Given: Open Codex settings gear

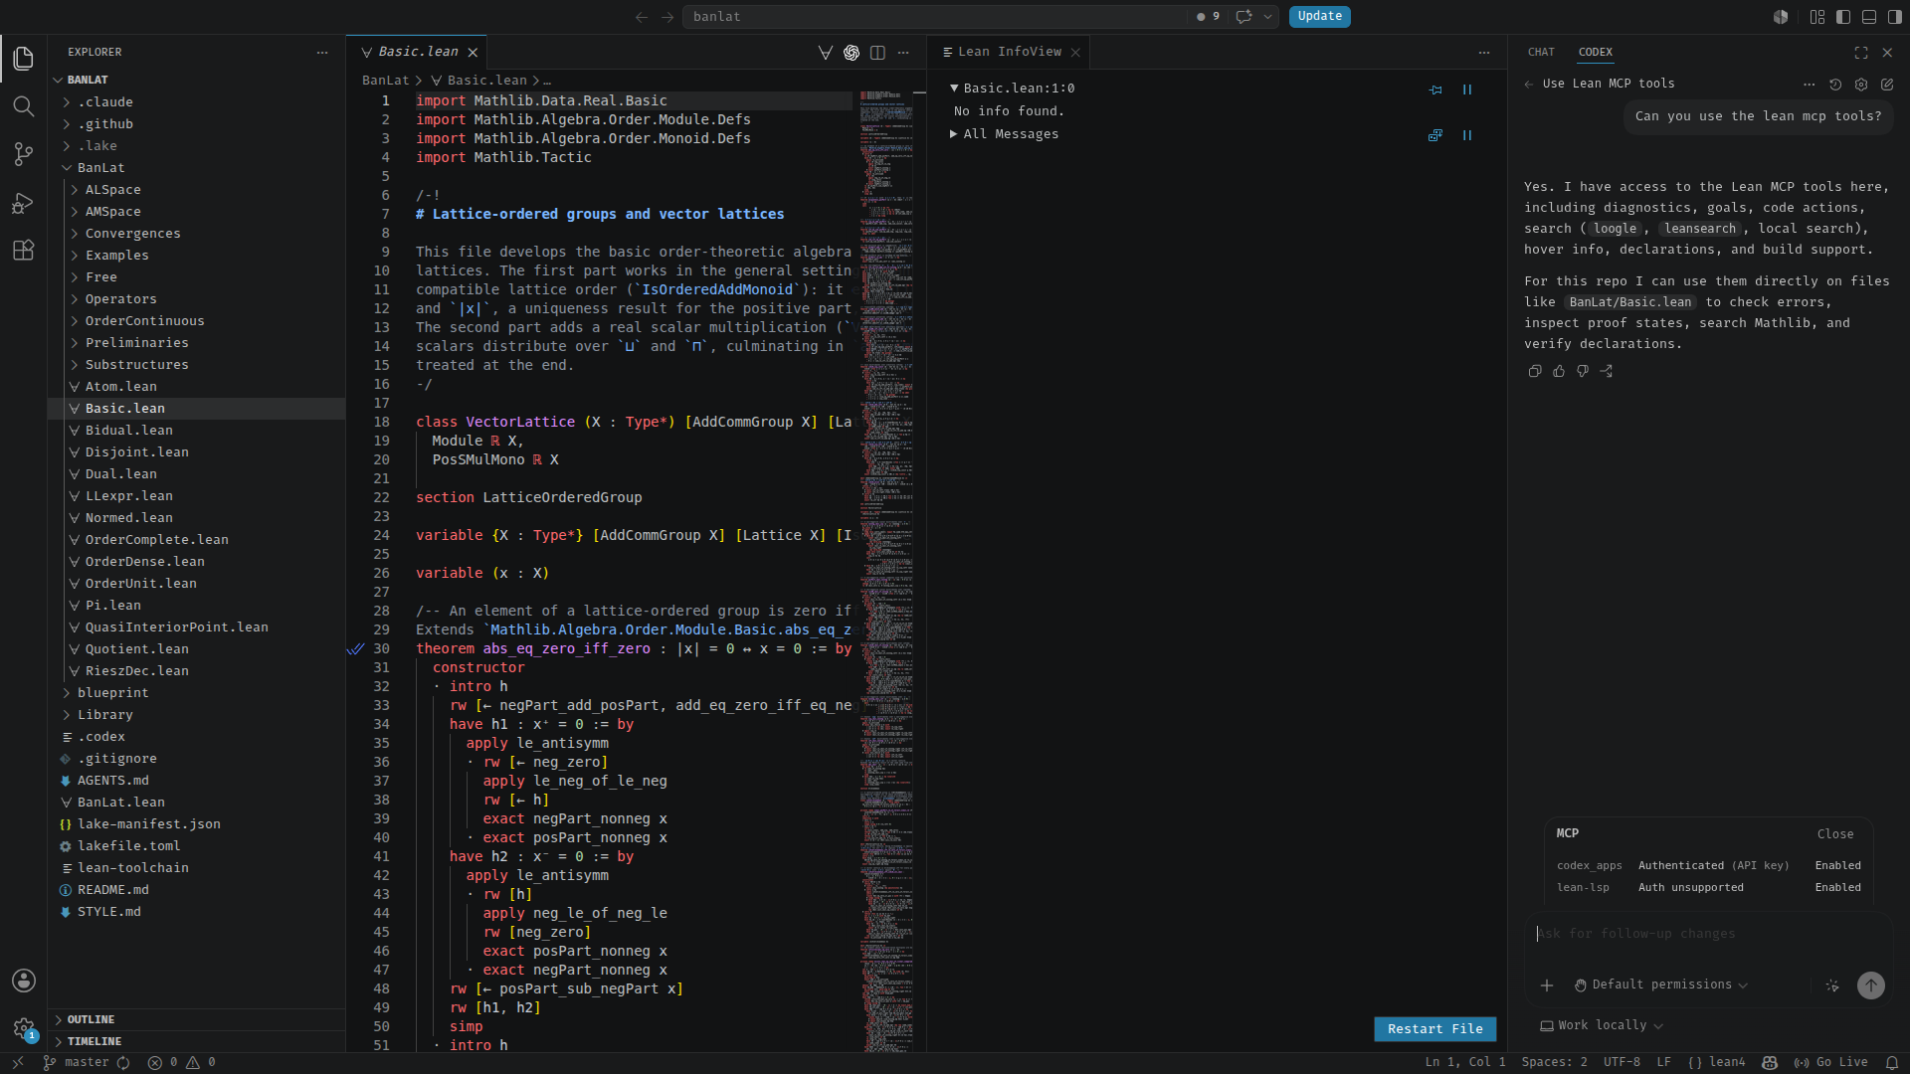Looking at the screenshot, I should pos(1861,85).
